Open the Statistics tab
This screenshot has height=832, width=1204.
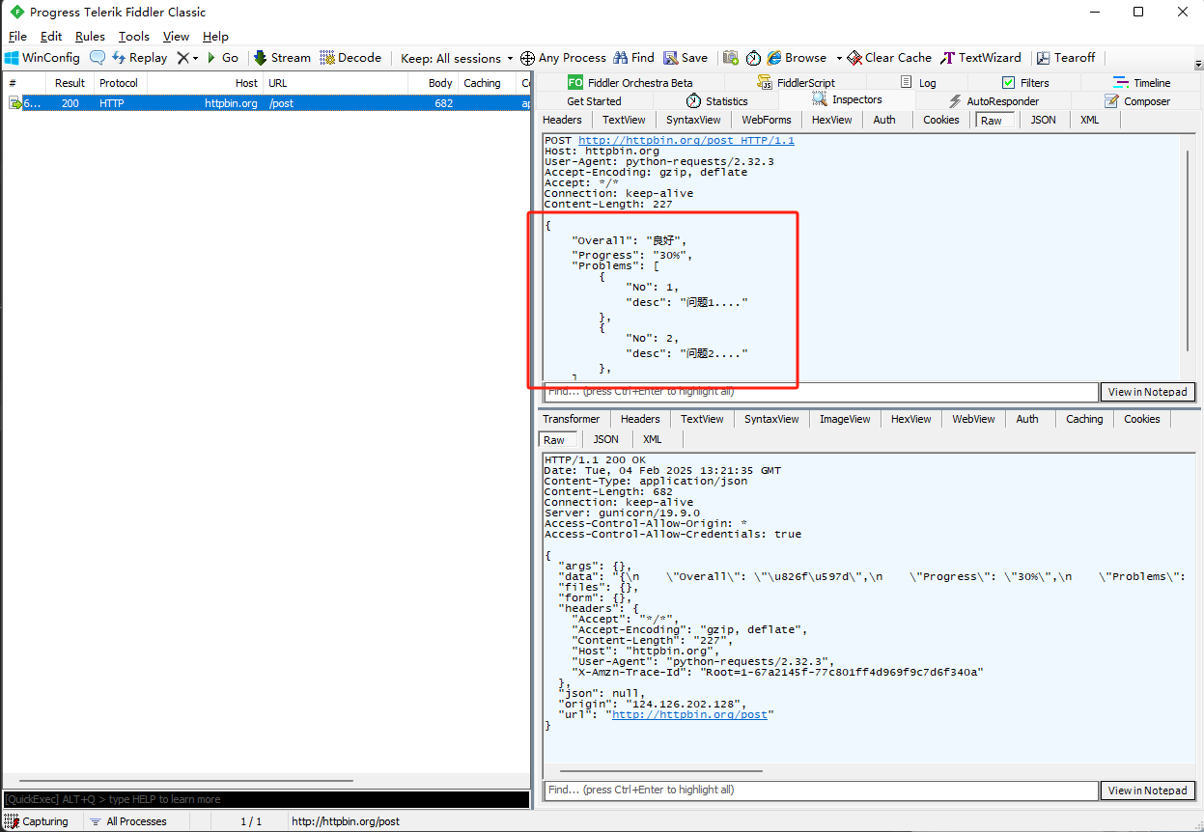point(716,101)
